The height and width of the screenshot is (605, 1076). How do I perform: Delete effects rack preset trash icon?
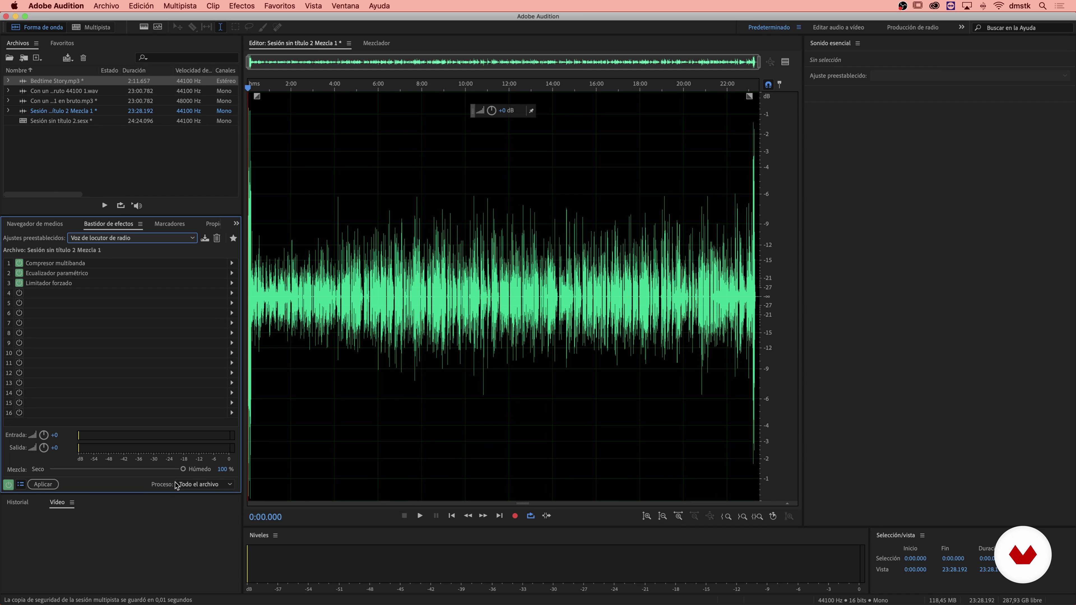[x=217, y=238]
